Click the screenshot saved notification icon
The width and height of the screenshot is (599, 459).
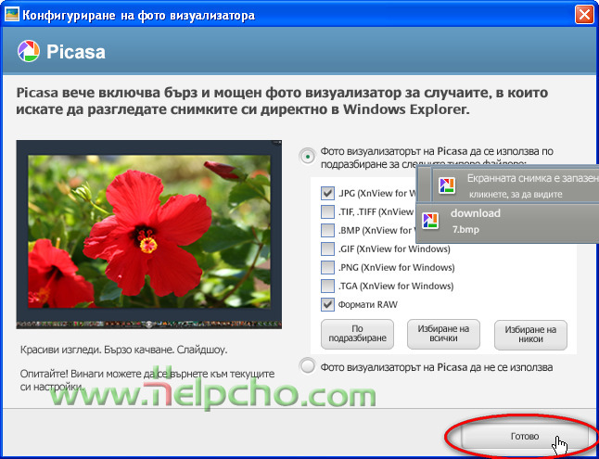[x=447, y=185]
